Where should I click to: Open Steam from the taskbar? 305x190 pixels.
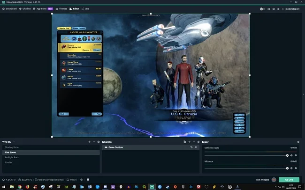[168, 187]
